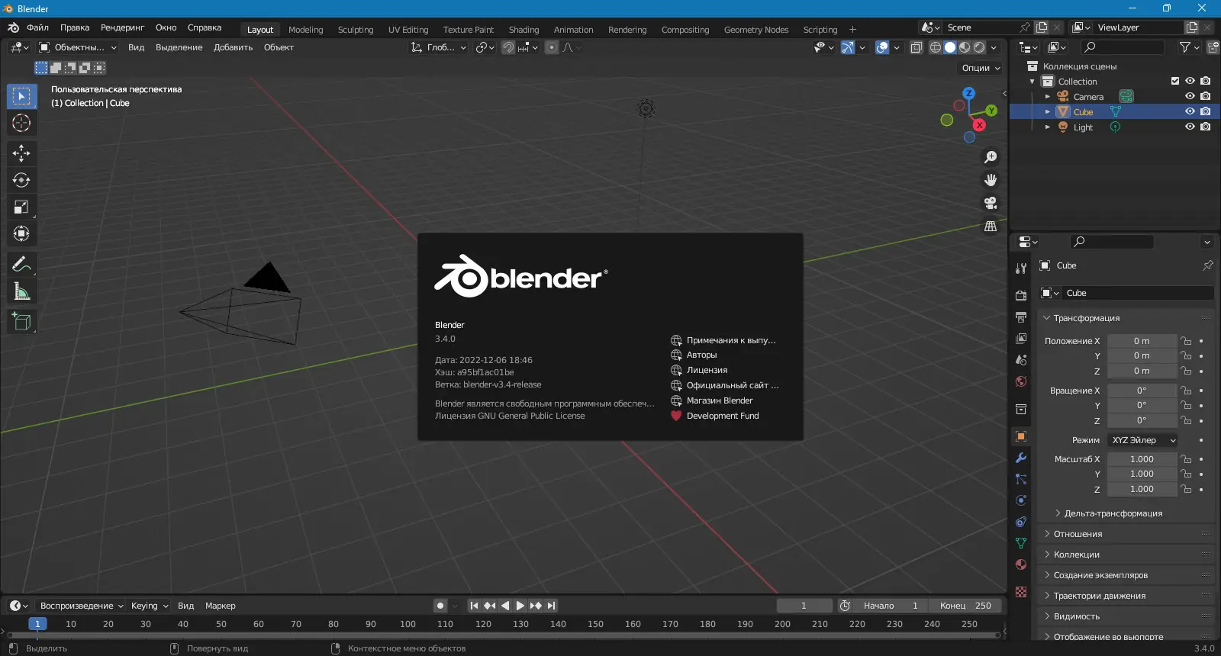
Task: Open the Рендеринг menu
Action: click(122, 27)
